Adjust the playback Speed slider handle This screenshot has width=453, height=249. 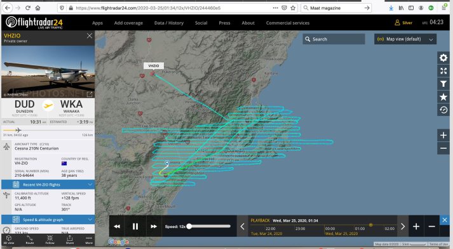coord(189,226)
